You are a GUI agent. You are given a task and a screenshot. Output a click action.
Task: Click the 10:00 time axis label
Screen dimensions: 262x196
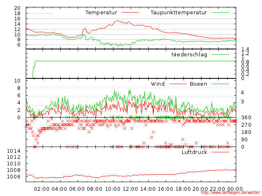click(x=113, y=189)
